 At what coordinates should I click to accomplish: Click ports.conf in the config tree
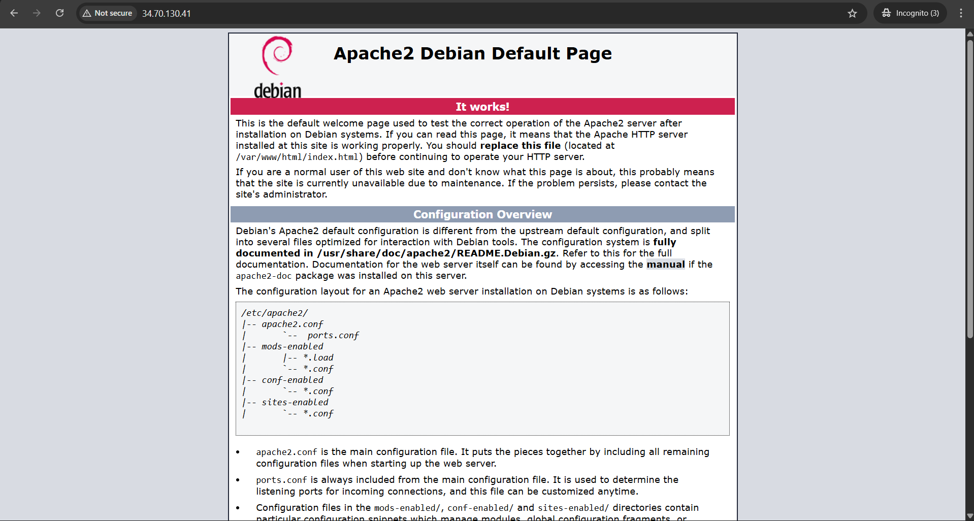coord(333,336)
